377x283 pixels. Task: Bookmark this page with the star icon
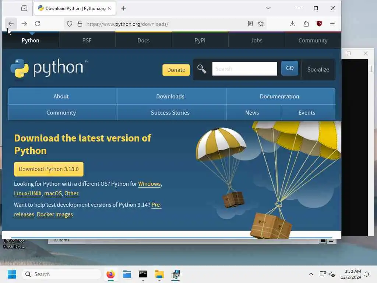(x=261, y=24)
